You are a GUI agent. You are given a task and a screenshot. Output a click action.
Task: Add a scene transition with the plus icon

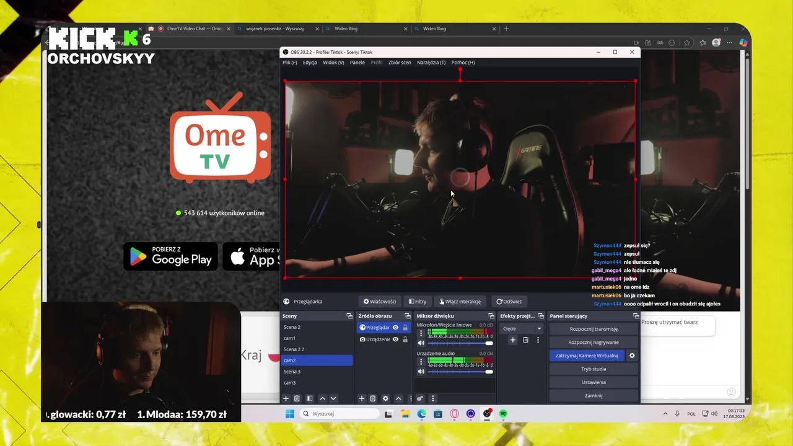click(512, 340)
